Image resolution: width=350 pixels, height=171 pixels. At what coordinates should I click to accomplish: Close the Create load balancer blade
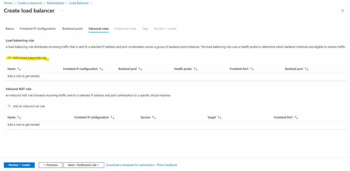(342, 11)
